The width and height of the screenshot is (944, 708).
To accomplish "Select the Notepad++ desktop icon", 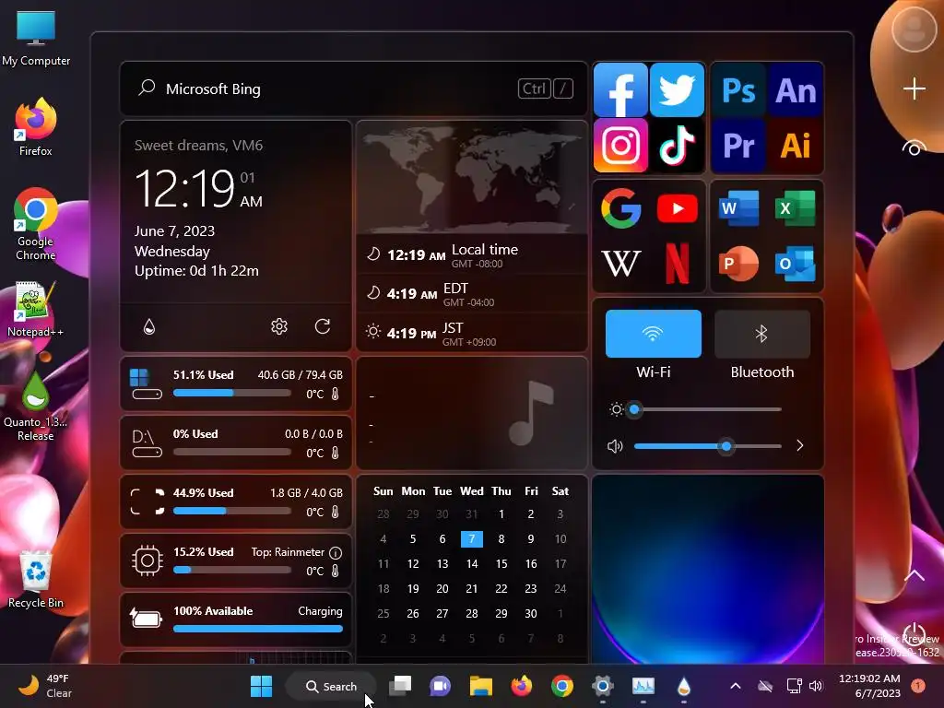I will coord(36,309).
